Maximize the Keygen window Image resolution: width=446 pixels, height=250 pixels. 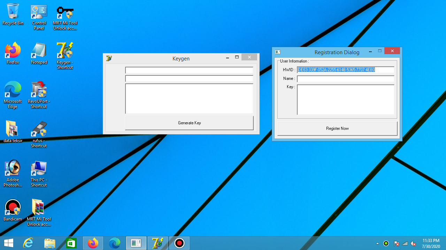pos(237,58)
